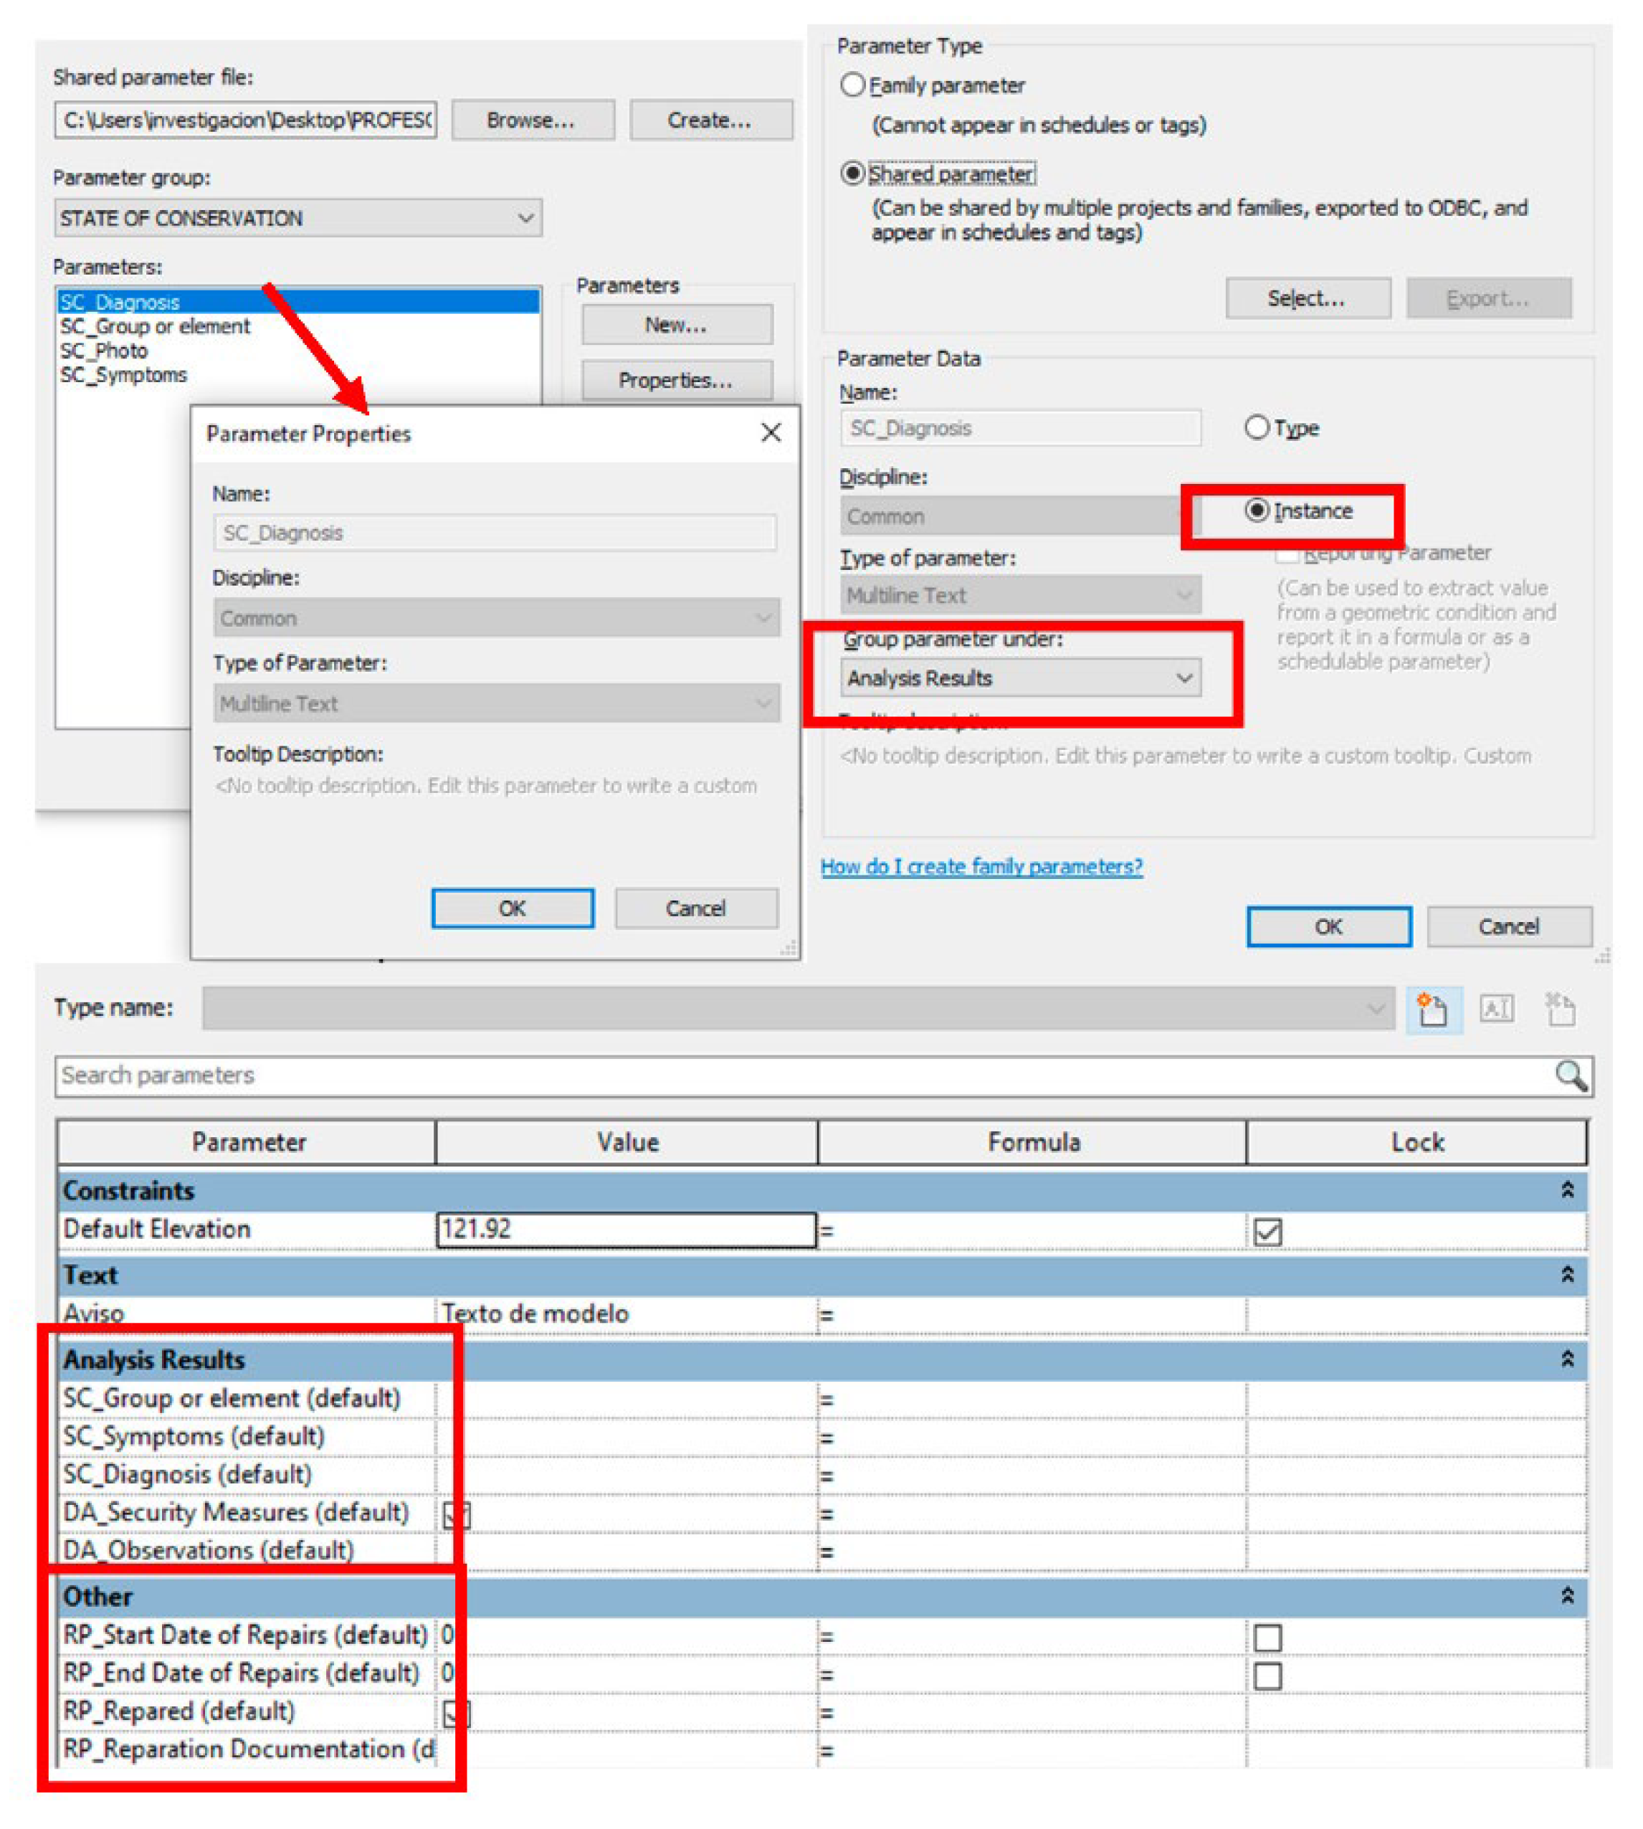1643x1829 pixels.
Task: Select the Type radio button
Action: tap(1257, 427)
